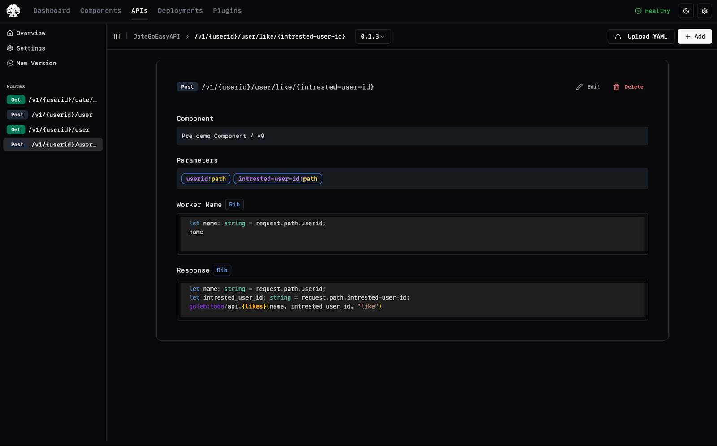The width and height of the screenshot is (717, 446).
Task: Switch to the Components tab
Action: [x=100, y=11]
